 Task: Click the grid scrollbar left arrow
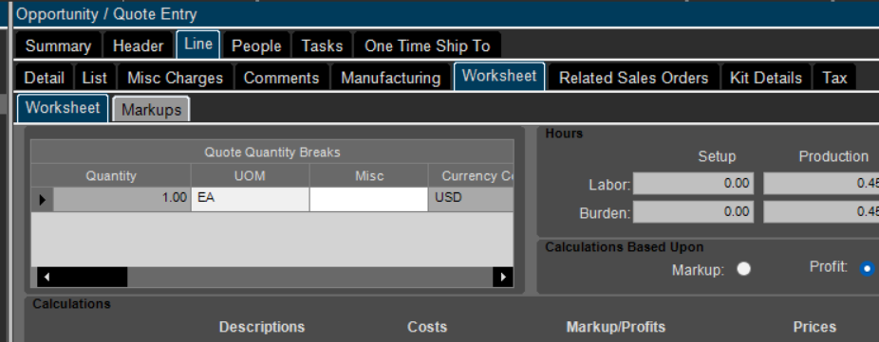pyautogui.click(x=47, y=277)
